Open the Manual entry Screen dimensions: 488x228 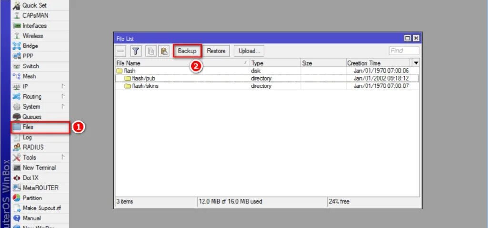pyautogui.click(x=40, y=218)
